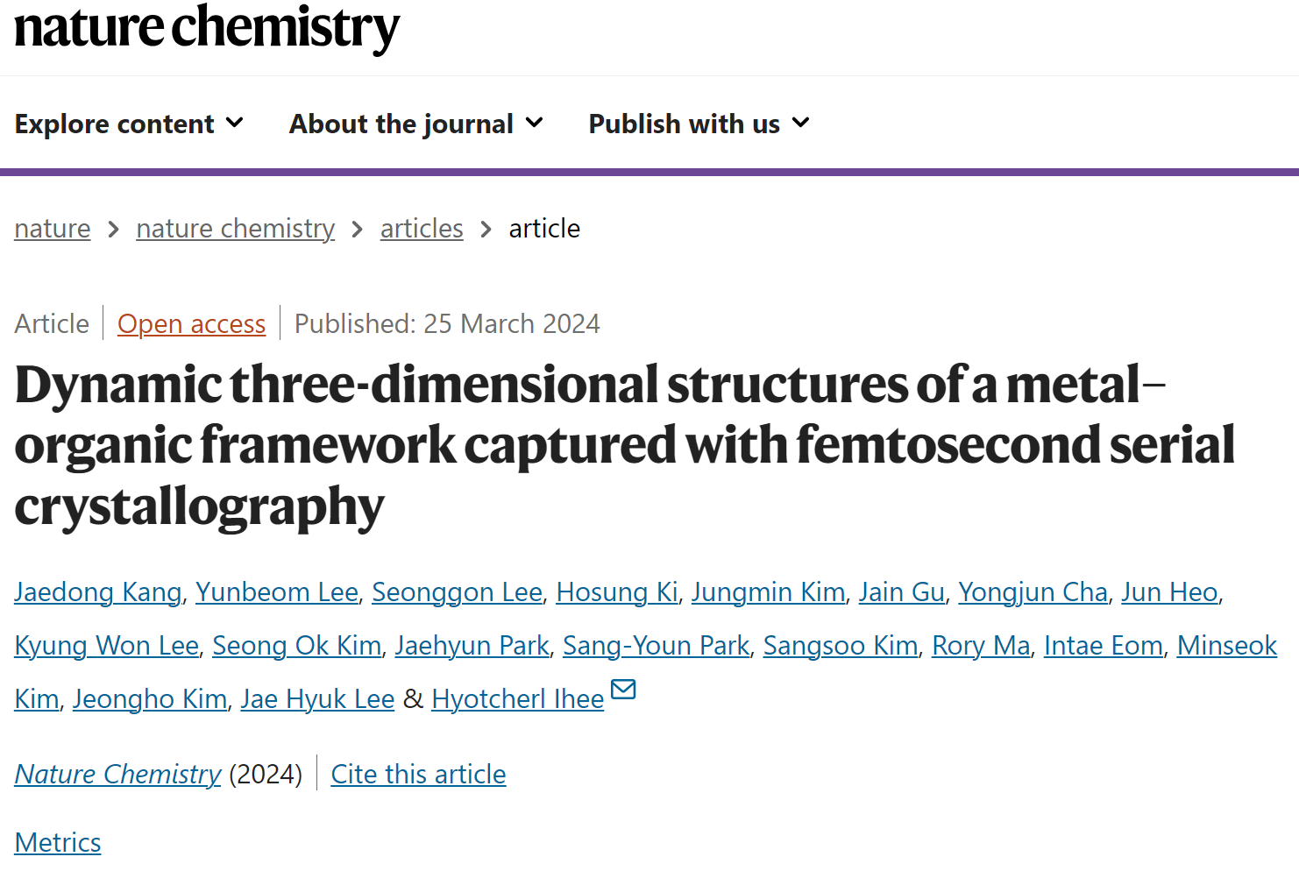Click the nature chemistry journal logo
Viewport: 1299px width, 871px height.
(x=207, y=27)
